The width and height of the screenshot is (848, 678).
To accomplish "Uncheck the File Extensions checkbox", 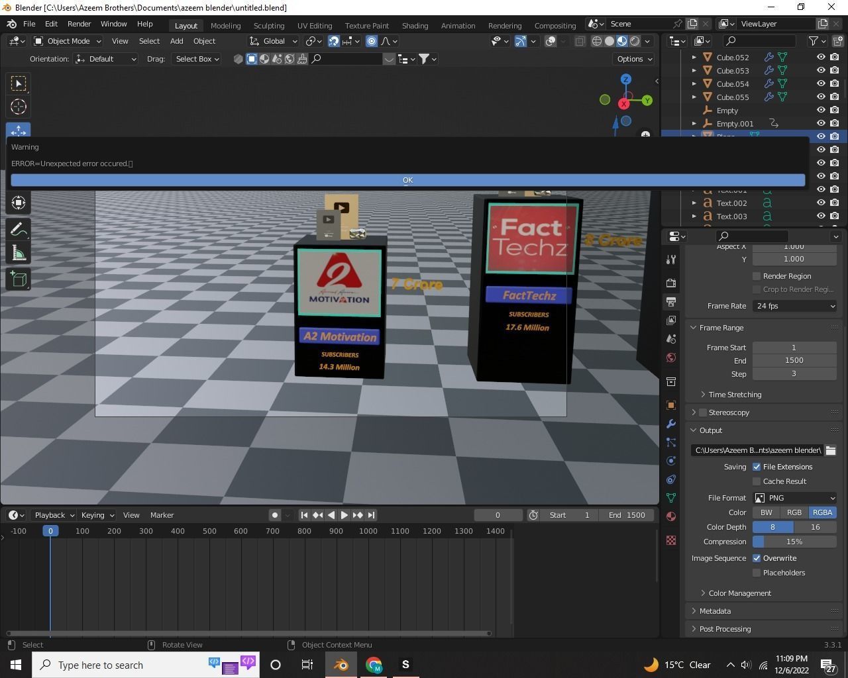I will [x=757, y=467].
